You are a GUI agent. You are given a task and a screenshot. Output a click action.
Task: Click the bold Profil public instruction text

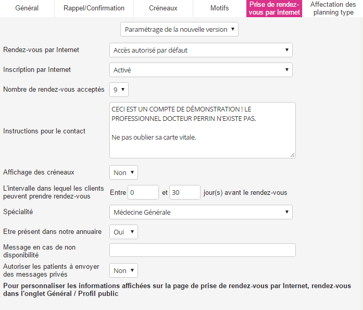pyautogui.click(x=177, y=290)
